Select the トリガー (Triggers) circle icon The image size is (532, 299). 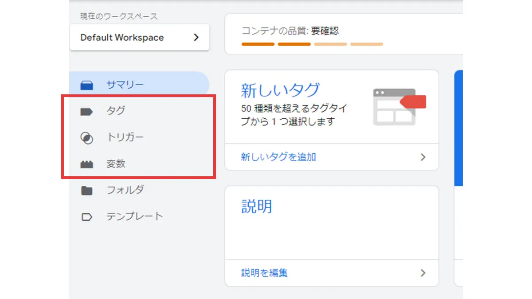tap(87, 137)
